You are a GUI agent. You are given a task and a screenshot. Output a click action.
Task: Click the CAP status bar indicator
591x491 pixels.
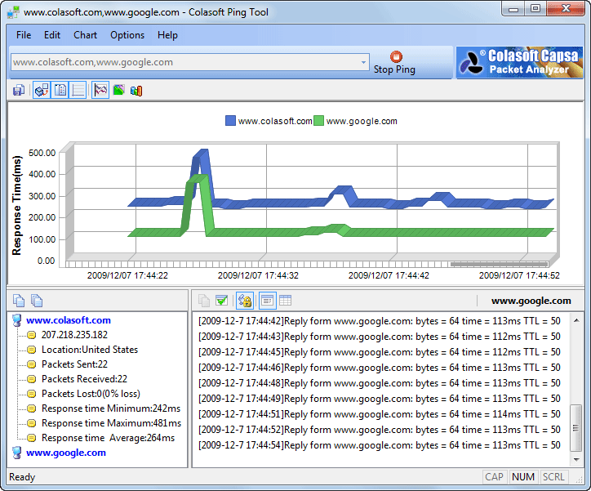point(494,477)
